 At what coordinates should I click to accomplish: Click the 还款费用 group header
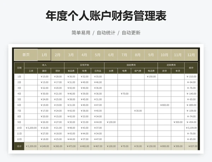tap(171, 65)
